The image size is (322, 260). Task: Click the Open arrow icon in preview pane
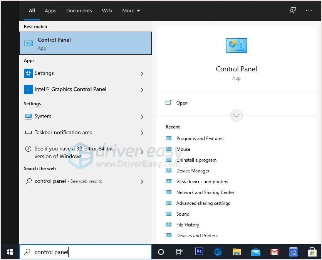click(x=168, y=103)
